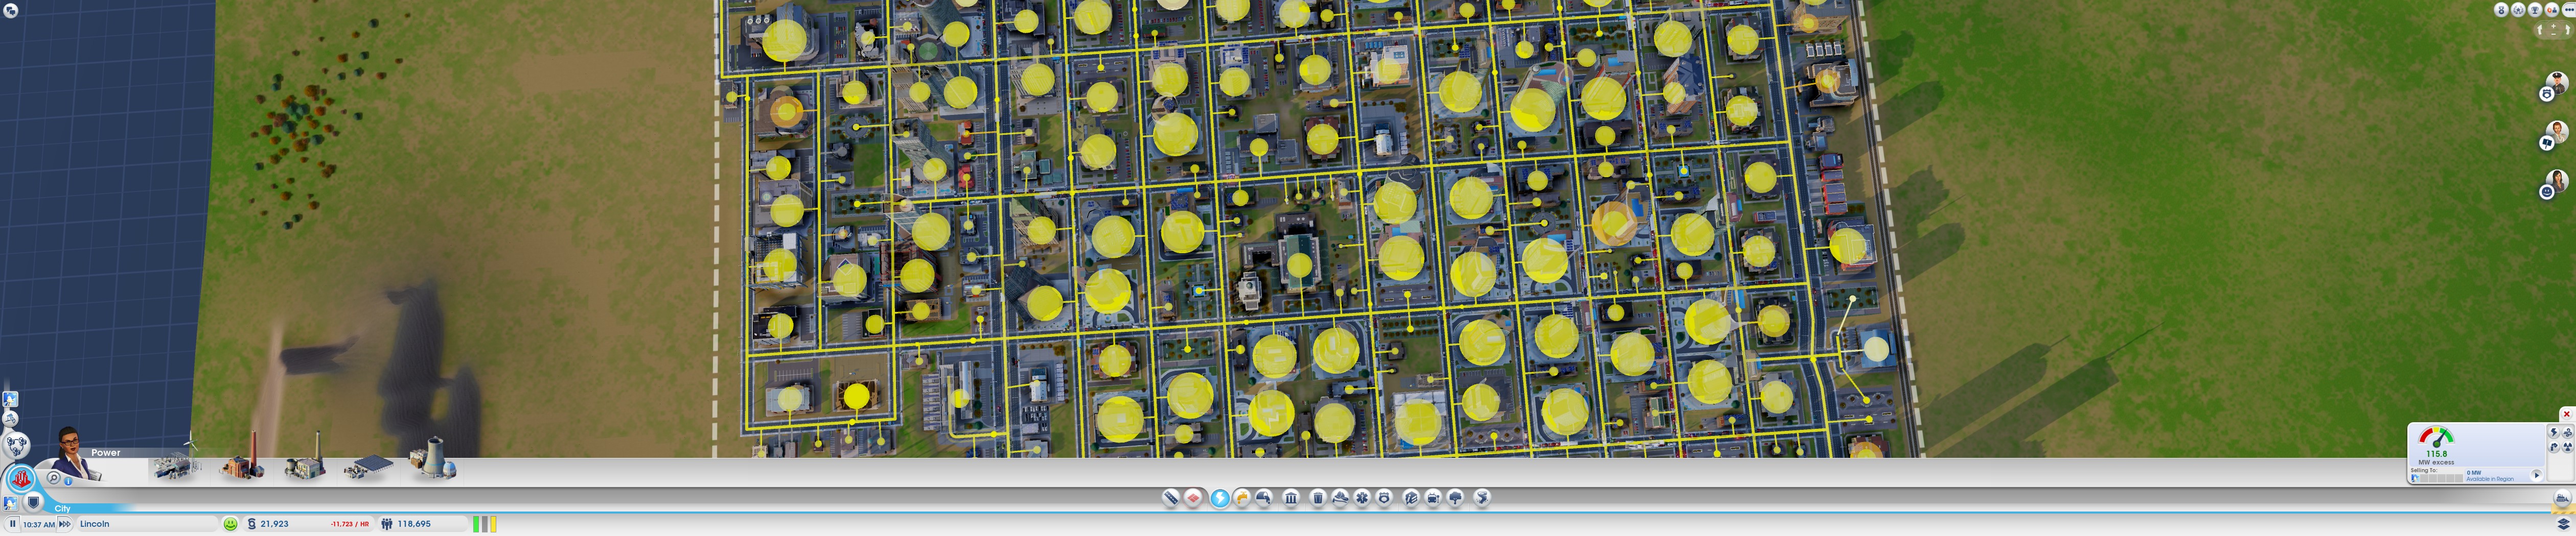Open the data layers icon

pos(2563,523)
